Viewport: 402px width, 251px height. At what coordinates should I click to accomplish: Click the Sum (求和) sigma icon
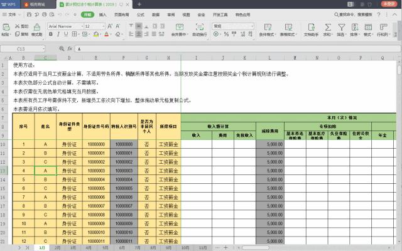(x=328, y=27)
